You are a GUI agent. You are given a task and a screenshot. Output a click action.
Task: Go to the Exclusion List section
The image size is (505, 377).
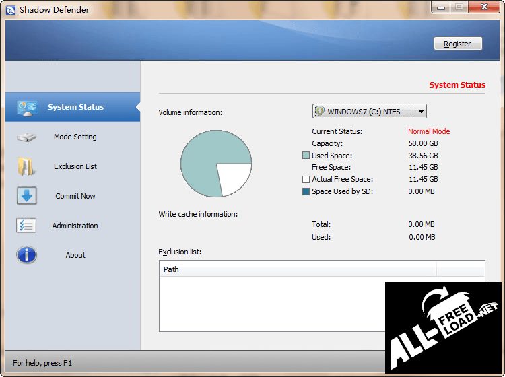75,167
